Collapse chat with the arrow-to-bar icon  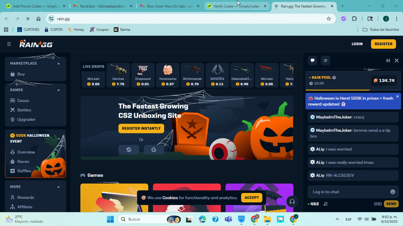(x=388, y=61)
